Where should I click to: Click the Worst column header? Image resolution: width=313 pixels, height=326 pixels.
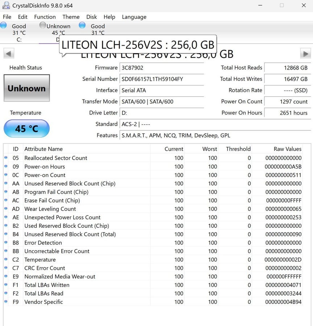click(x=201, y=149)
